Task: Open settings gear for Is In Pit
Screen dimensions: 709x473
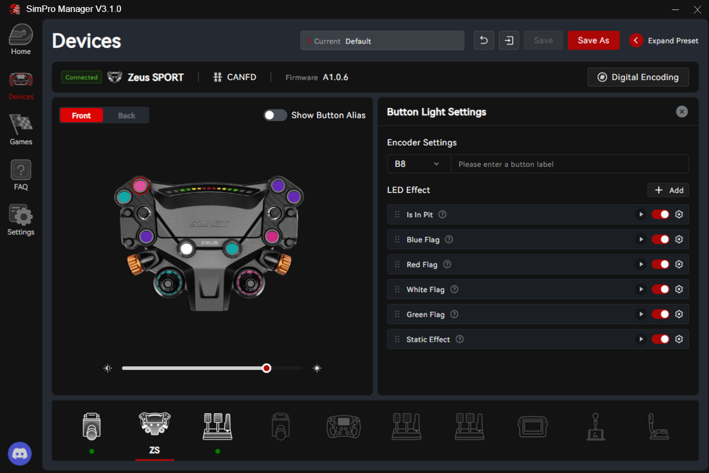Action: tap(679, 214)
